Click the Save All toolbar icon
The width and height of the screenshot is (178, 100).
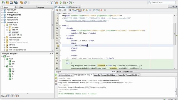[x=16, y=2]
